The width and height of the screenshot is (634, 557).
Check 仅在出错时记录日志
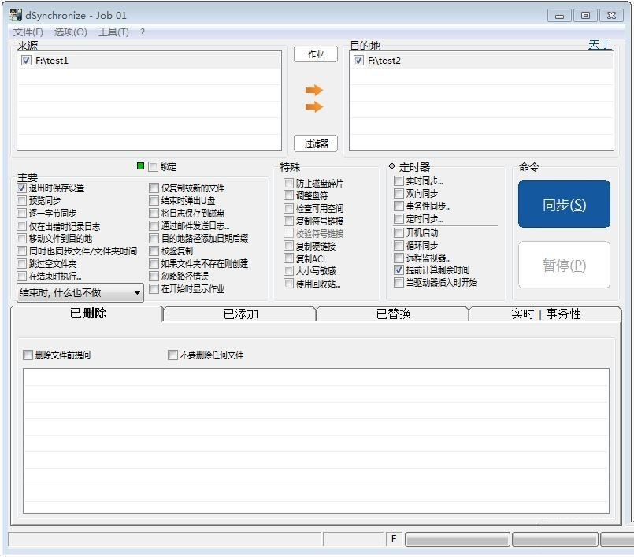(21, 226)
